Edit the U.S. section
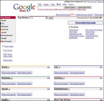This screenshot has height=101, width=104. (101, 67)
